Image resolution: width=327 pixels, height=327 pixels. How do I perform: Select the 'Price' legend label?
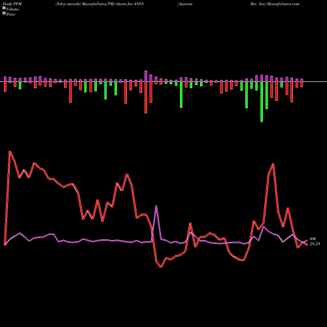[10, 14]
